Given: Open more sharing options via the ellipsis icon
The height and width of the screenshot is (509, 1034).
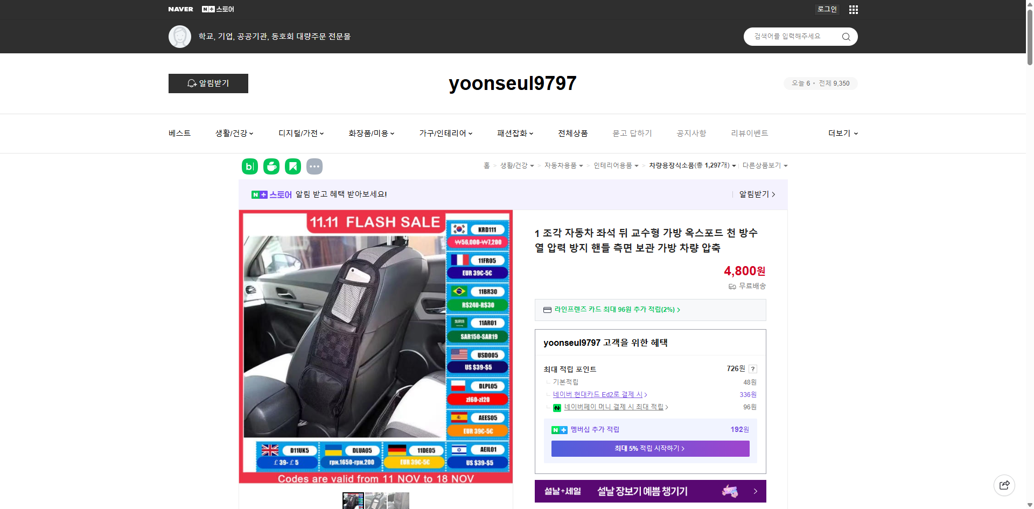Looking at the screenshot, I should point(315,166).
